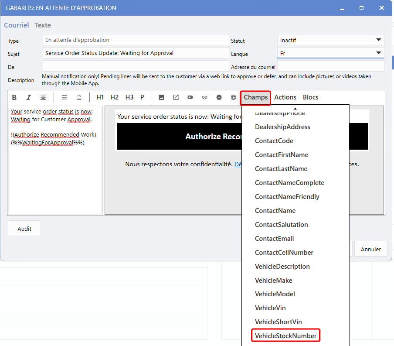The image size is (394, 346).
Task: Select VehicleStockNumber from the fields list
Action: (285, 336)
